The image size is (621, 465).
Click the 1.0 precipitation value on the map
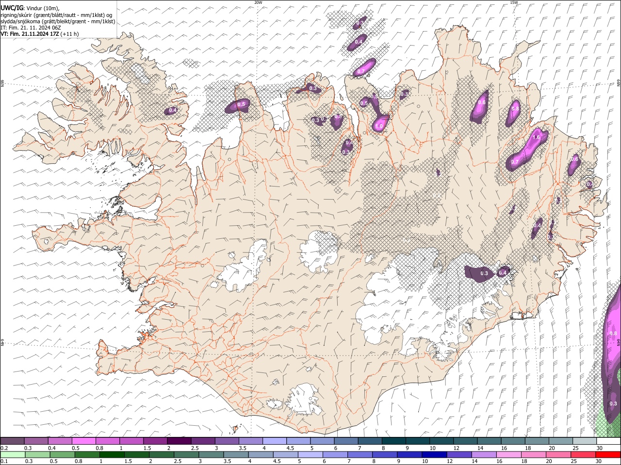click(x=379, y=126)
